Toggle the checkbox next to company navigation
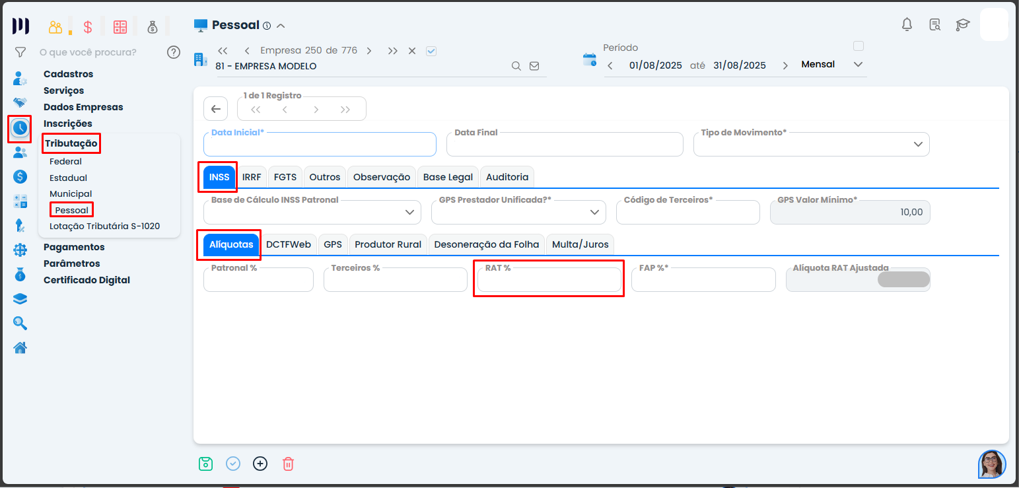 click(431, 51)
